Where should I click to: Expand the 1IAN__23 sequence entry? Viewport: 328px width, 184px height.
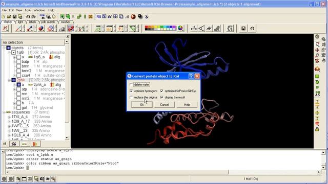tap(9, 131)
